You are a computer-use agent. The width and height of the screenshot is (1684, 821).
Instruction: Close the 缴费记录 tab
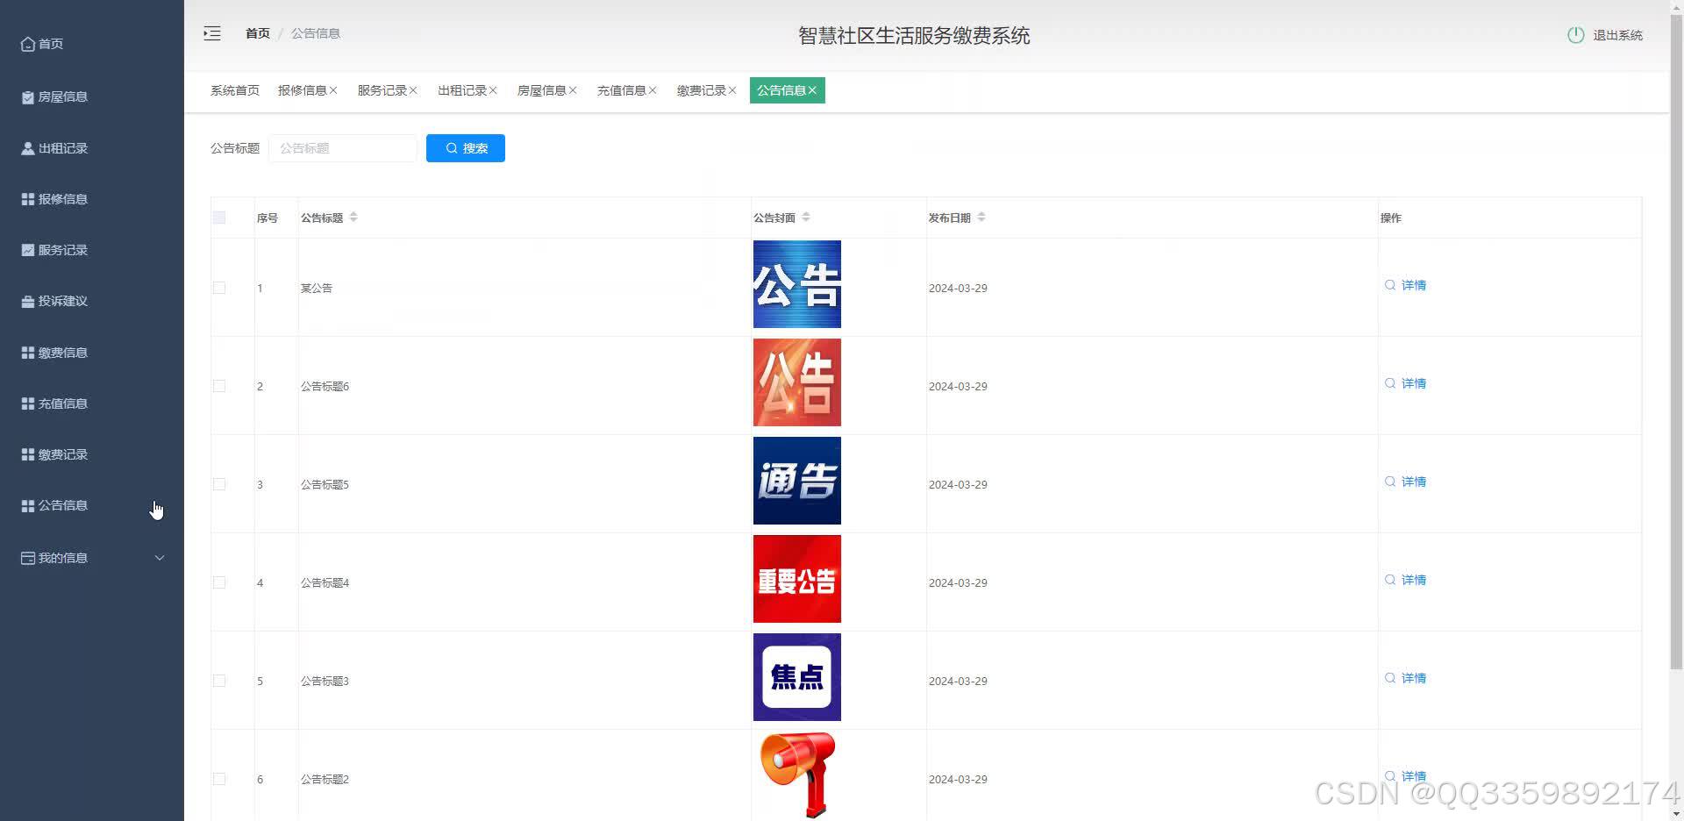(732, 90)
